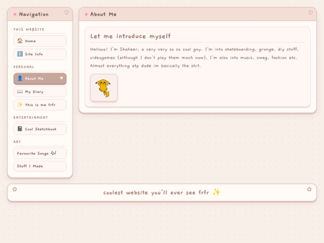Click the open book icon on My Diary
Screen dimensions: 324x243
point(20,91)
